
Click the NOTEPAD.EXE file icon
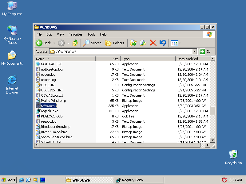(38, 64)
